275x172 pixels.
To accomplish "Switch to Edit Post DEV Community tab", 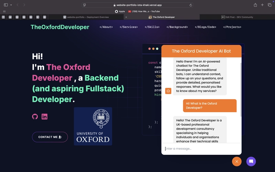I will coord(237,17).
